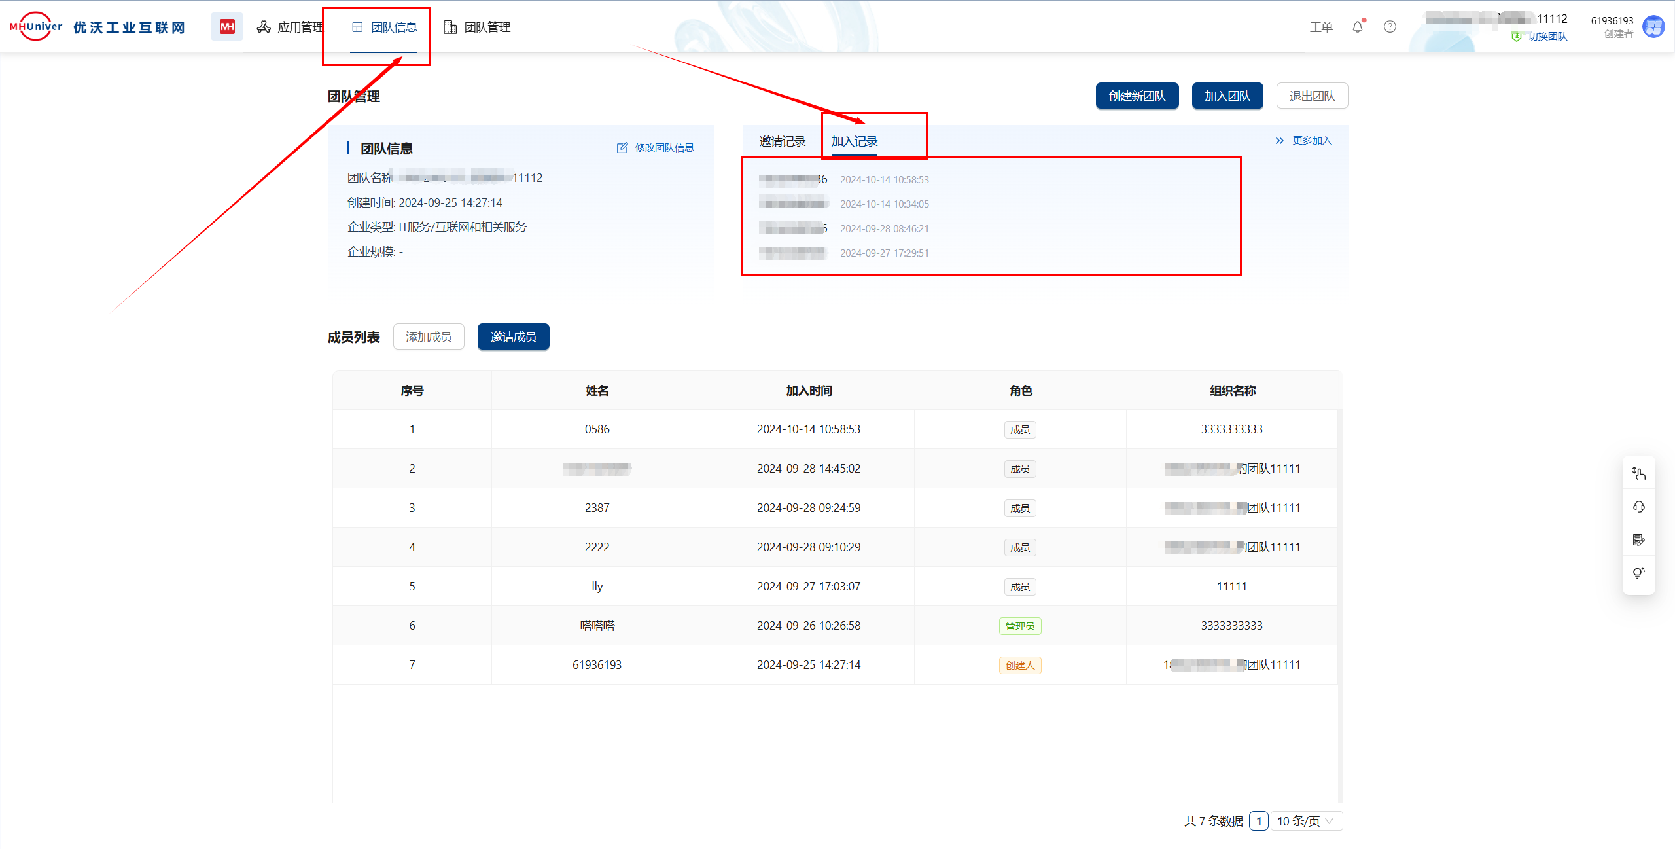Click the 邀请成员 button
1675x849 pixels.
click(513, 336)
